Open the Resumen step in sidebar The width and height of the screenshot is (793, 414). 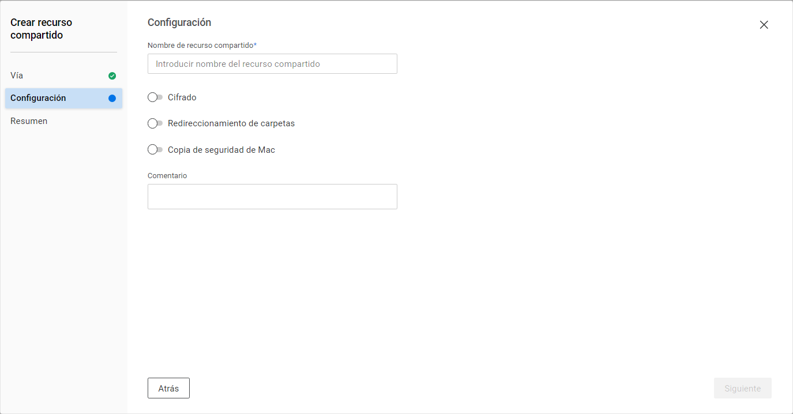29,121
